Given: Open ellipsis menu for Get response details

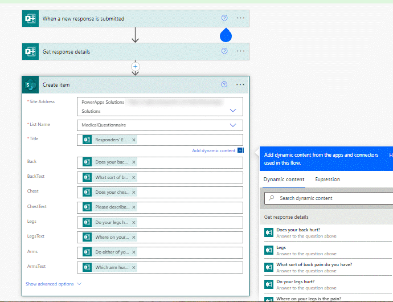Looking at the screenshot, I should pyautogui.click(x=240, y=51).
